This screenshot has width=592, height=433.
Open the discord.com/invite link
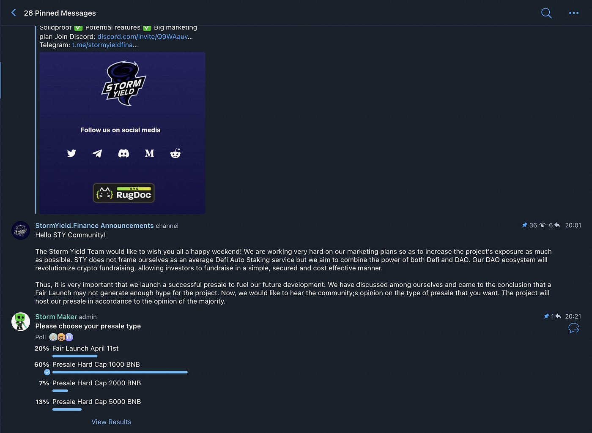[x=145, y=36]
